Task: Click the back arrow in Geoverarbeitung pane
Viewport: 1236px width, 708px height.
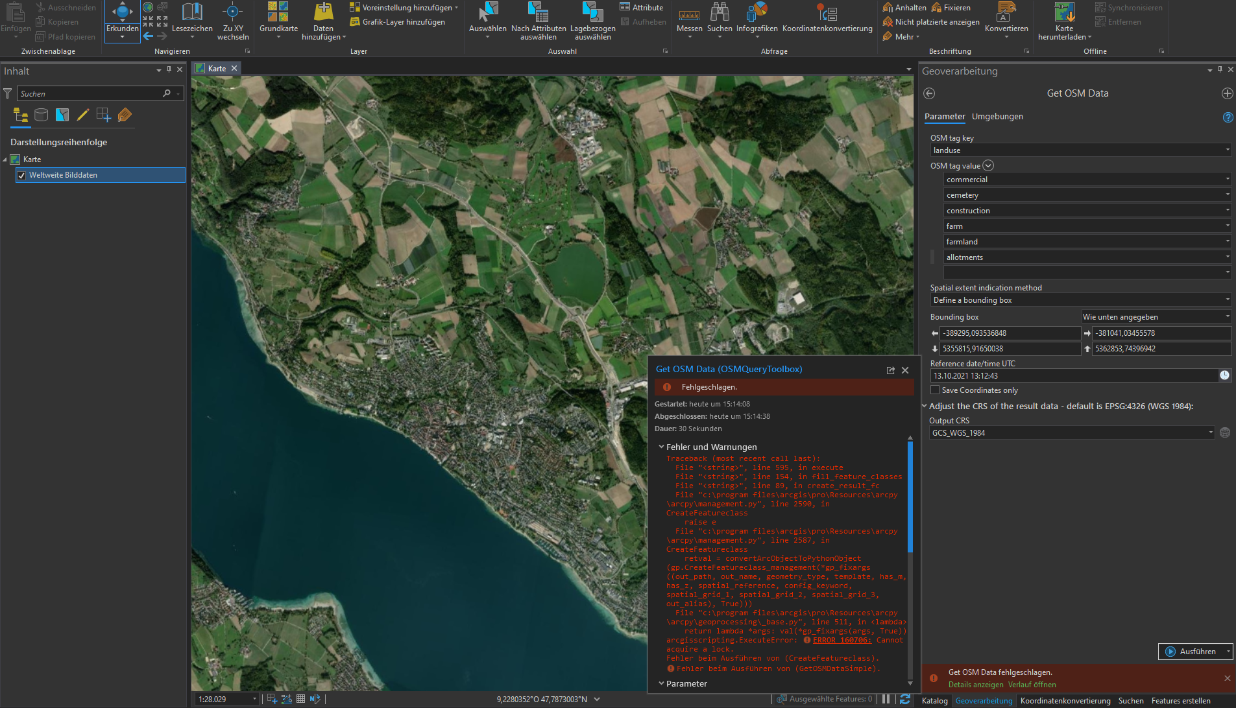Action: point(929,93)
